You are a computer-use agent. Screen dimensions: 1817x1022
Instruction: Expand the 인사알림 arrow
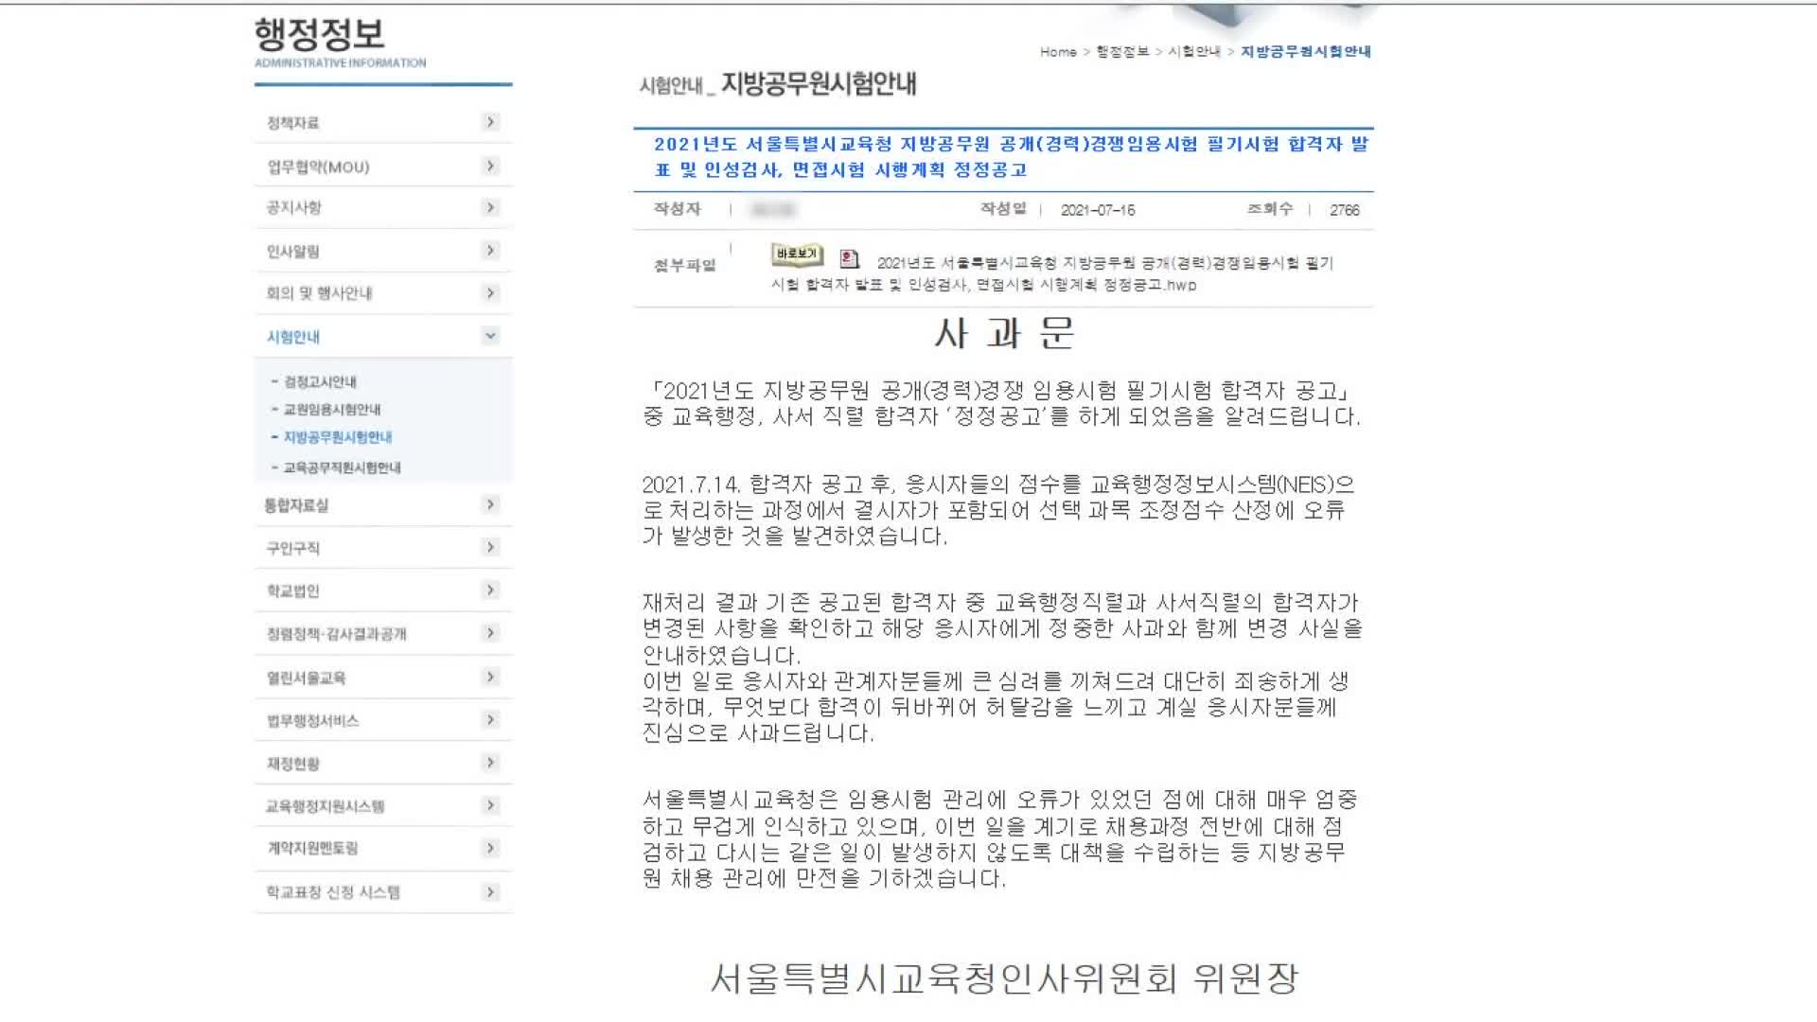click(490, 250)
